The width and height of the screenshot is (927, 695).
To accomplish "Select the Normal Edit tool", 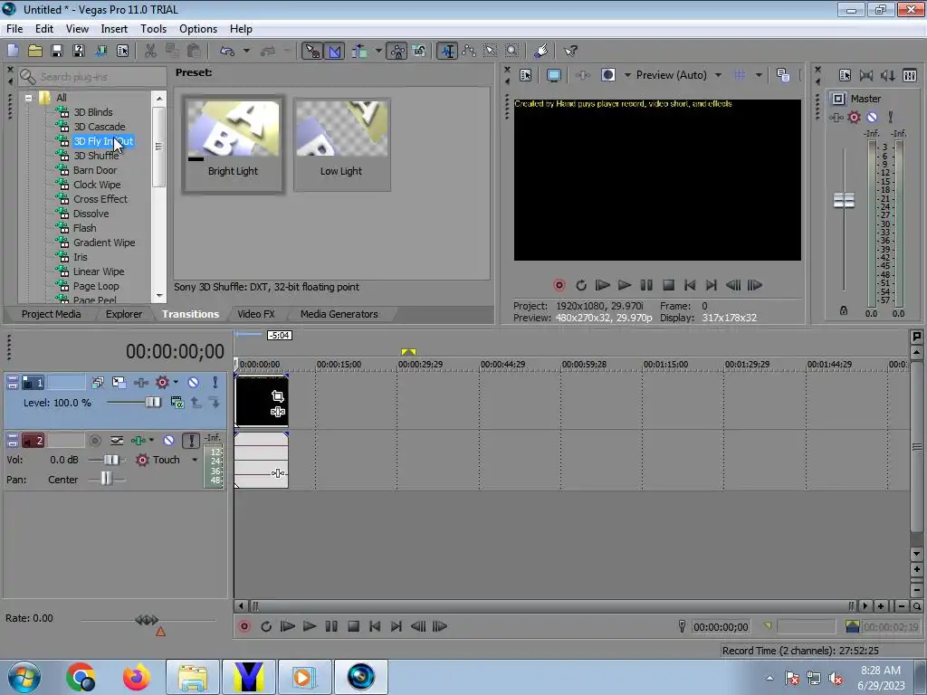I will pyautogui.click(x=448, y=51).
